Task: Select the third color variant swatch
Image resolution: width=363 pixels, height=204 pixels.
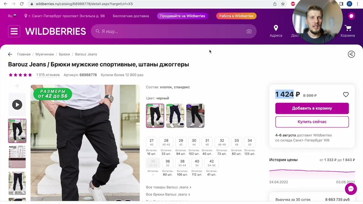Action: coord(195,116)
